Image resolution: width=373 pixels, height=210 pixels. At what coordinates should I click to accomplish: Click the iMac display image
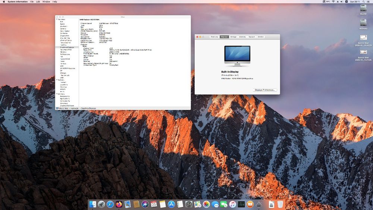237,56
